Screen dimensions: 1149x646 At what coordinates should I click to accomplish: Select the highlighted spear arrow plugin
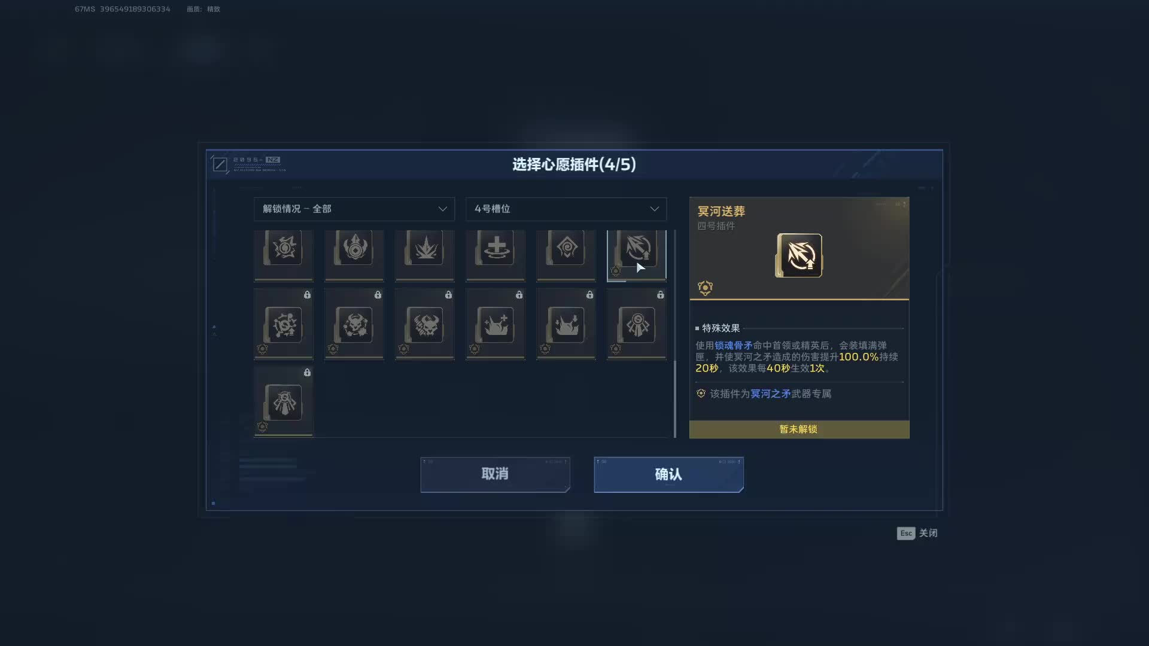pyautogui.click(x=637, y=255)
